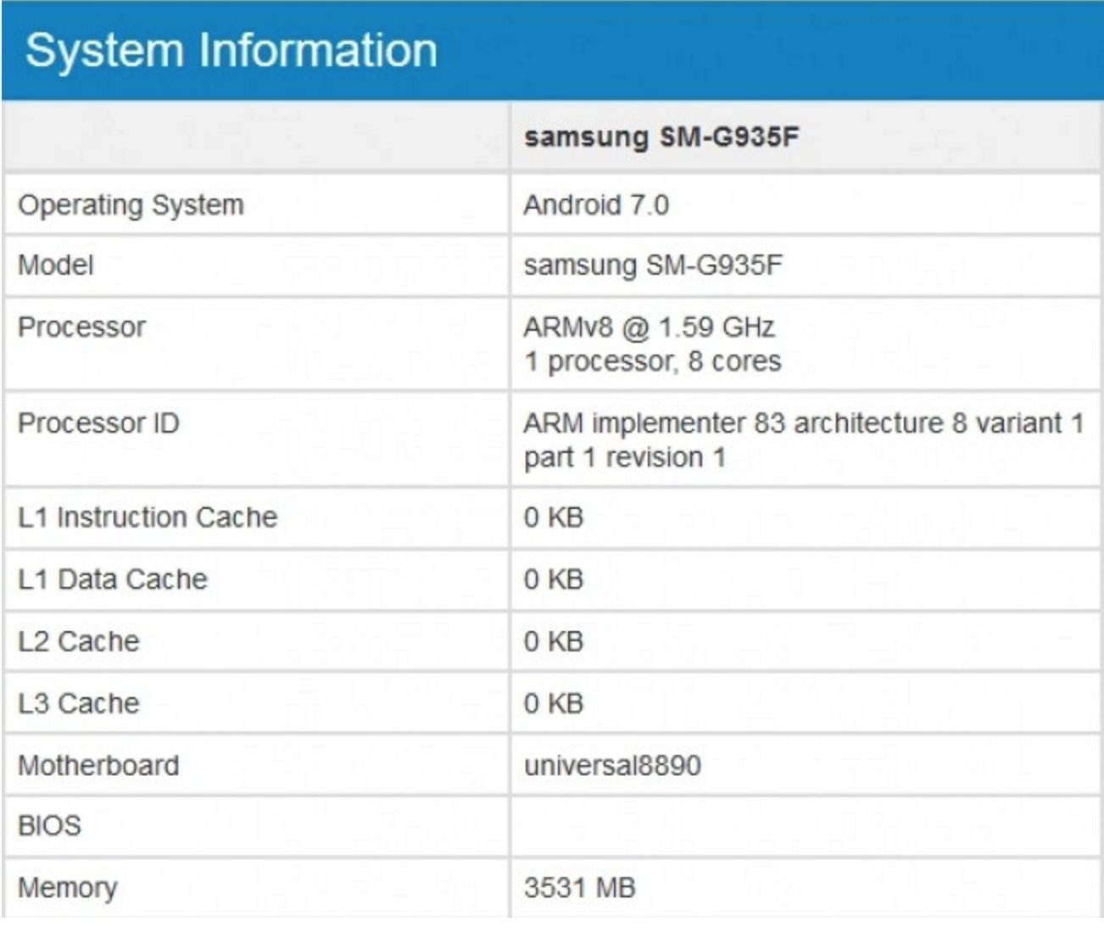The width and height of the screenshot is (1104, 933).
Task: Click the L2 Cache label
Action: pos(78,641)
